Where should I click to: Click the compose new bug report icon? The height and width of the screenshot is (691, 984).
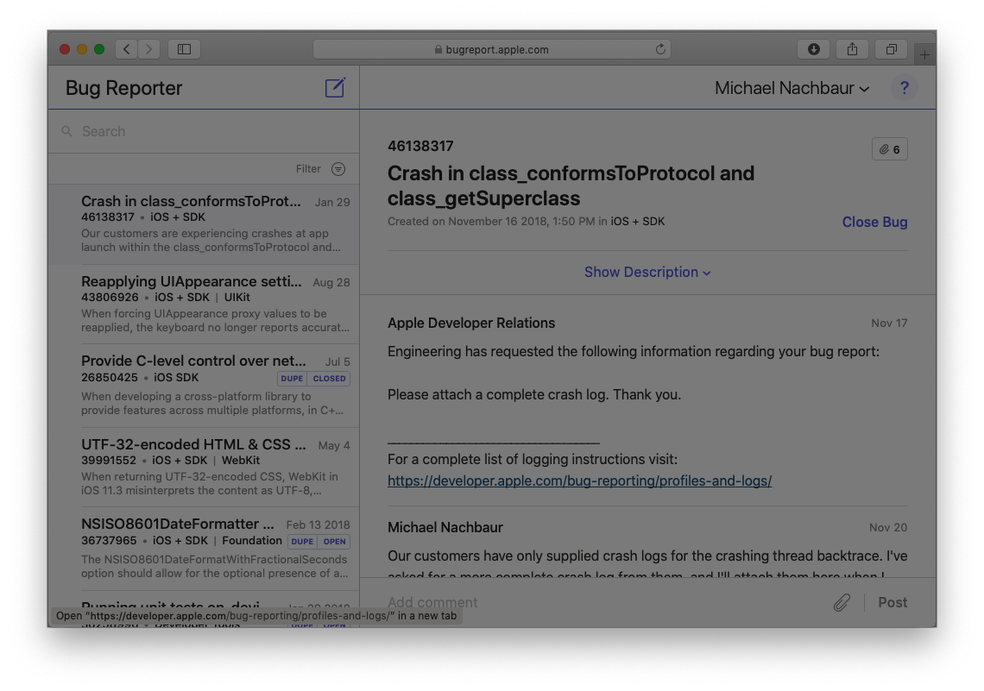(x=335, y=88)
